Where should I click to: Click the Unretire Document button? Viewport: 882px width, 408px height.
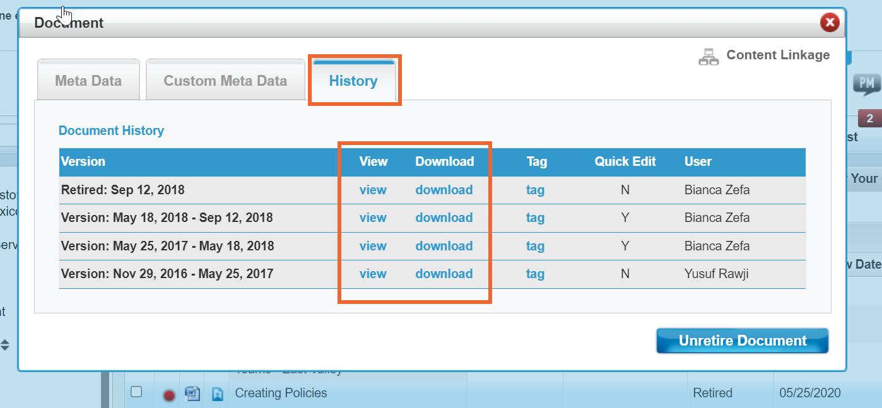click(743, 341)
